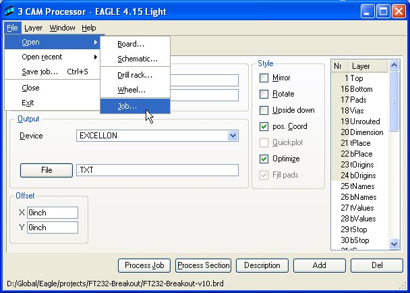Click the layer list scroll-down arrow
The image size is (410, 293).
[x=394, y=244]
